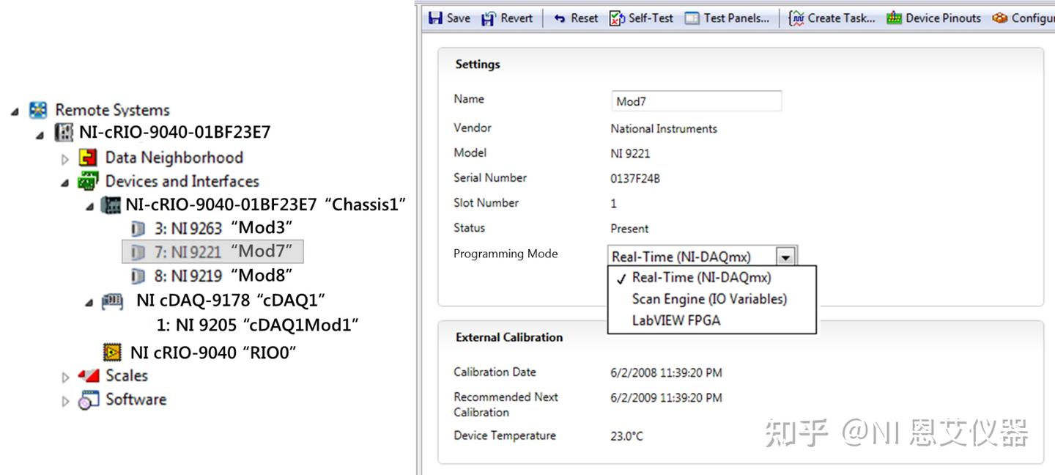Click the Revert toolbar icon
This screenshot has width=1055, height=475.
[489, 18]
